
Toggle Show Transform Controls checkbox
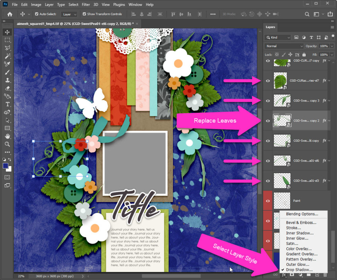84,14
